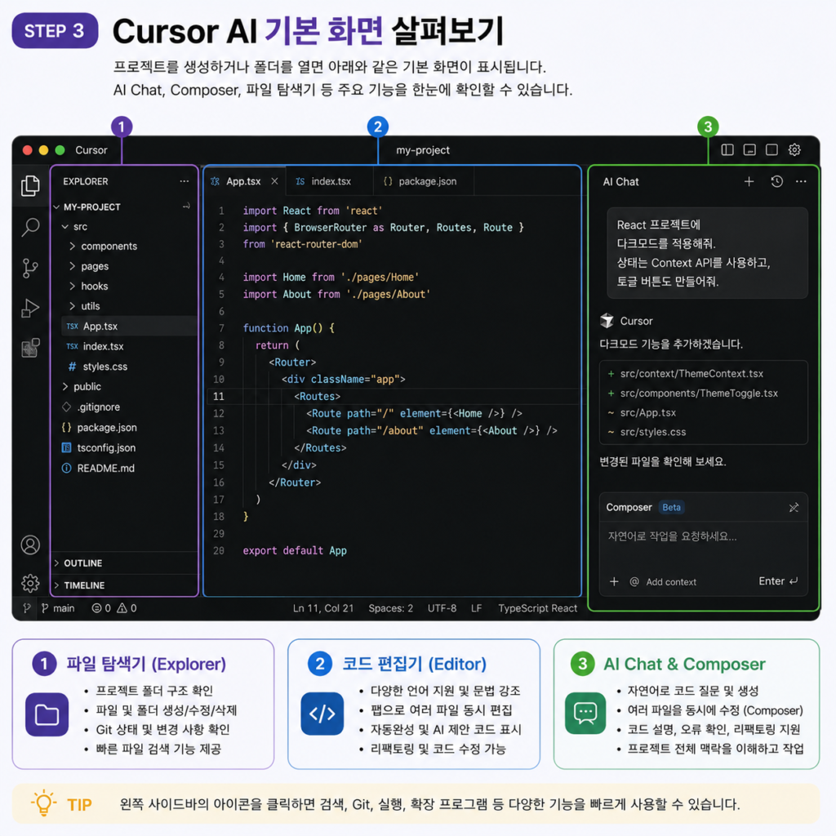Click TypeScript React language mode
This screenshot has height=836, width=836.
[537, 608]
